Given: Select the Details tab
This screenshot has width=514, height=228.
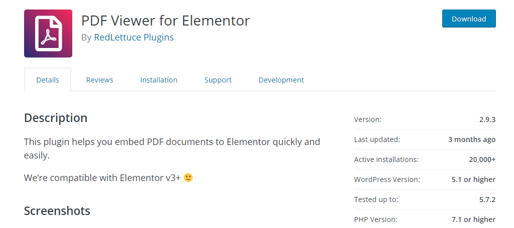Looking at the screenshot, I should click(48, 79).
